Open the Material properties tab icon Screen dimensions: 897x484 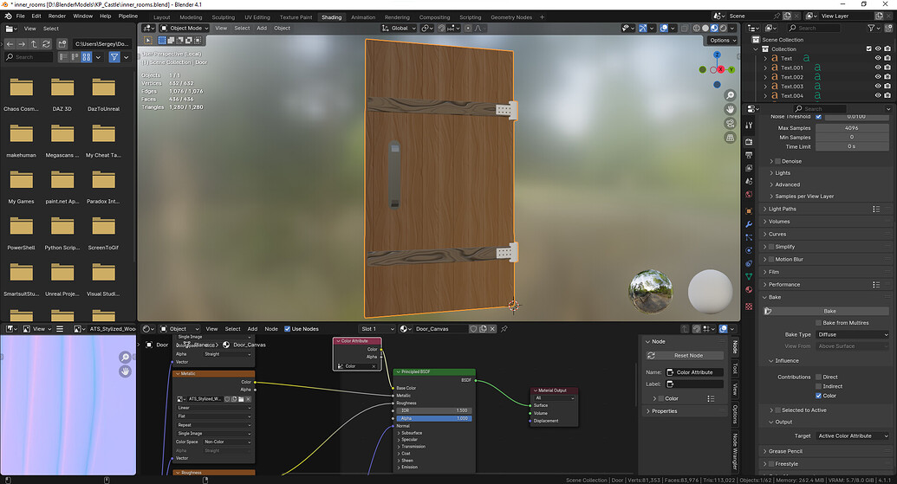749,290
